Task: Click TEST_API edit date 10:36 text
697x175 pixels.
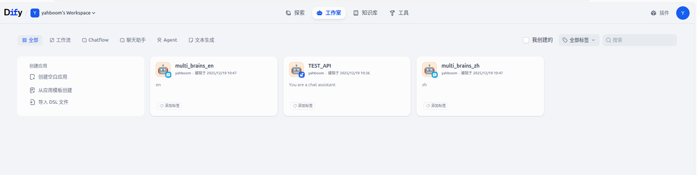Action: point(349,73)
